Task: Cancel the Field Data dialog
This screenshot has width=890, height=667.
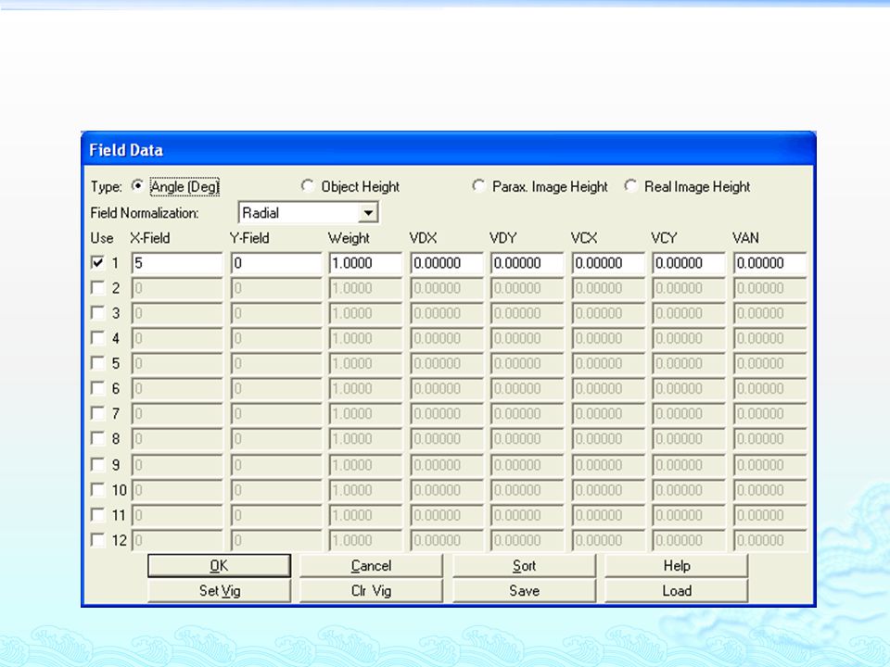Action: point(371,565)
